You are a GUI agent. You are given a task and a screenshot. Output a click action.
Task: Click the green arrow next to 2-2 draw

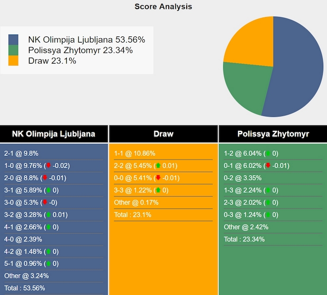coord(158,166)
